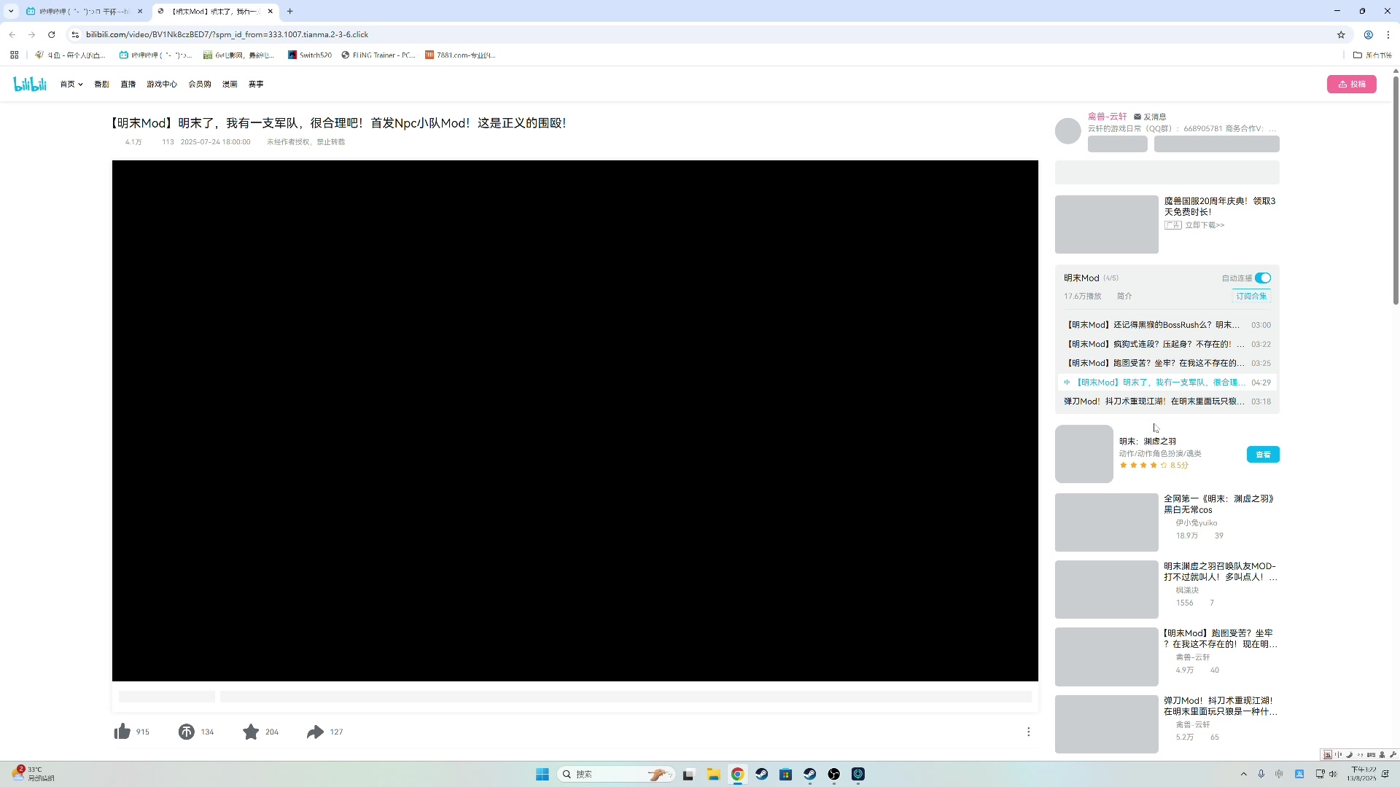The image size is (1400, 787).
Task: Click the browser address bar URL
Action: (x=227, y=34)
